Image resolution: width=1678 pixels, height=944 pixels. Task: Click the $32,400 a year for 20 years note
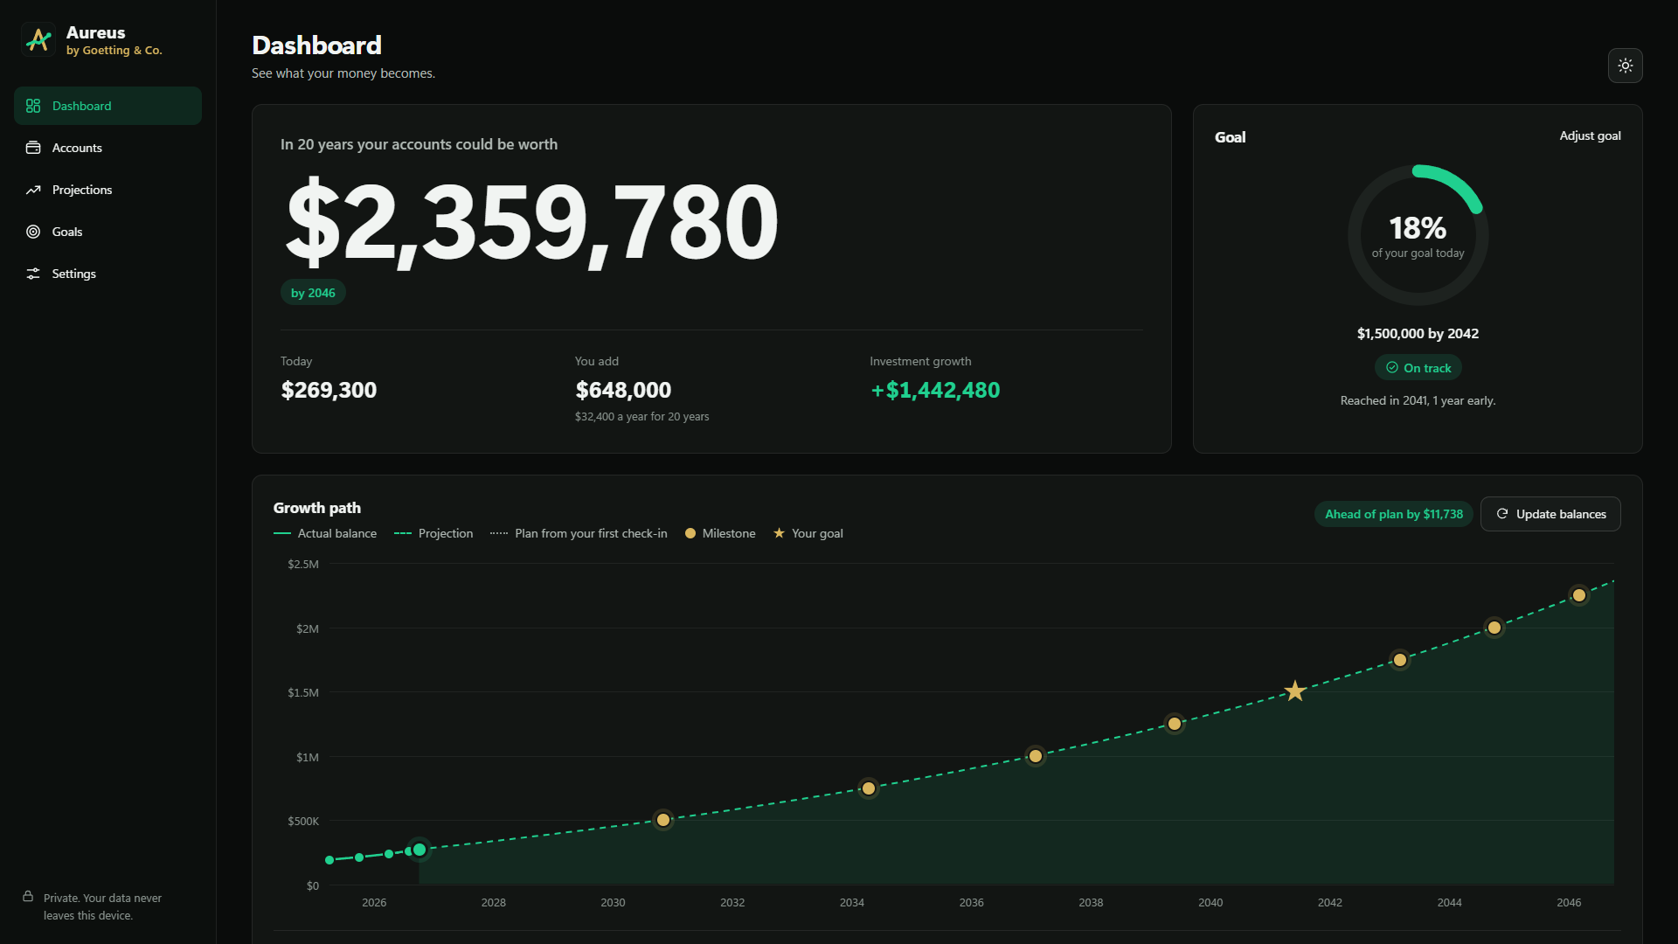[641, 417]
